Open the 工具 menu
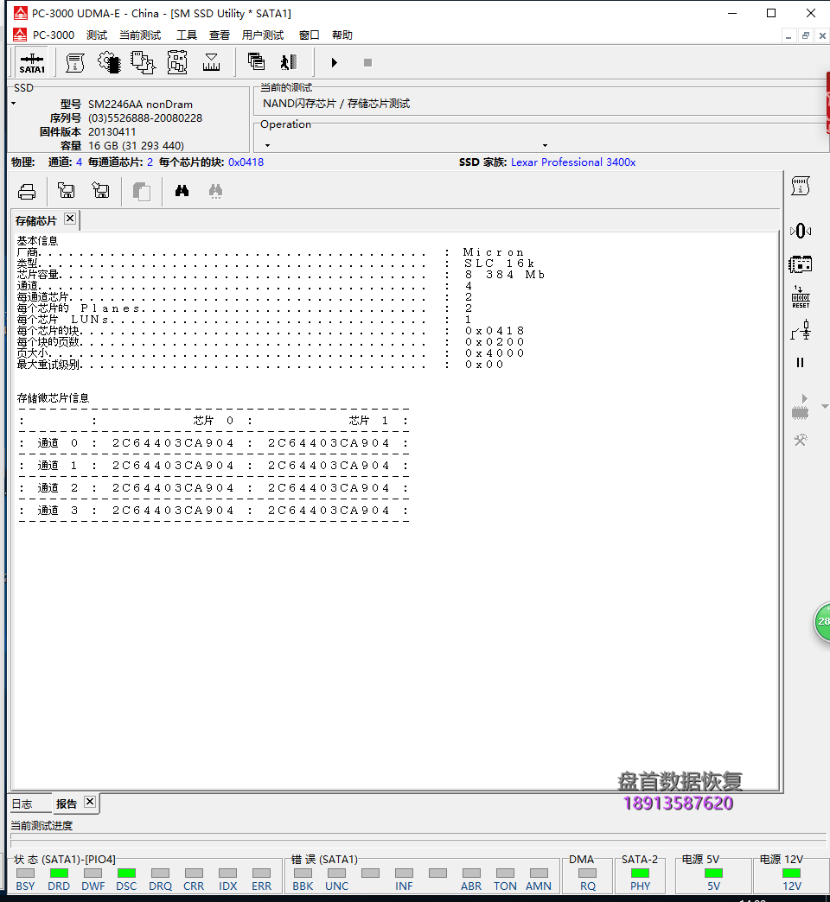Viewport: 830px width, 902px height. (187, 35)
